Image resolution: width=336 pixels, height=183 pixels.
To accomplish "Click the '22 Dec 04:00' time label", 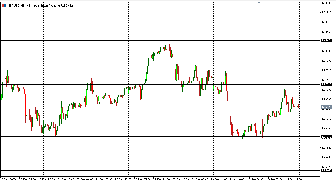I will 85,179.
